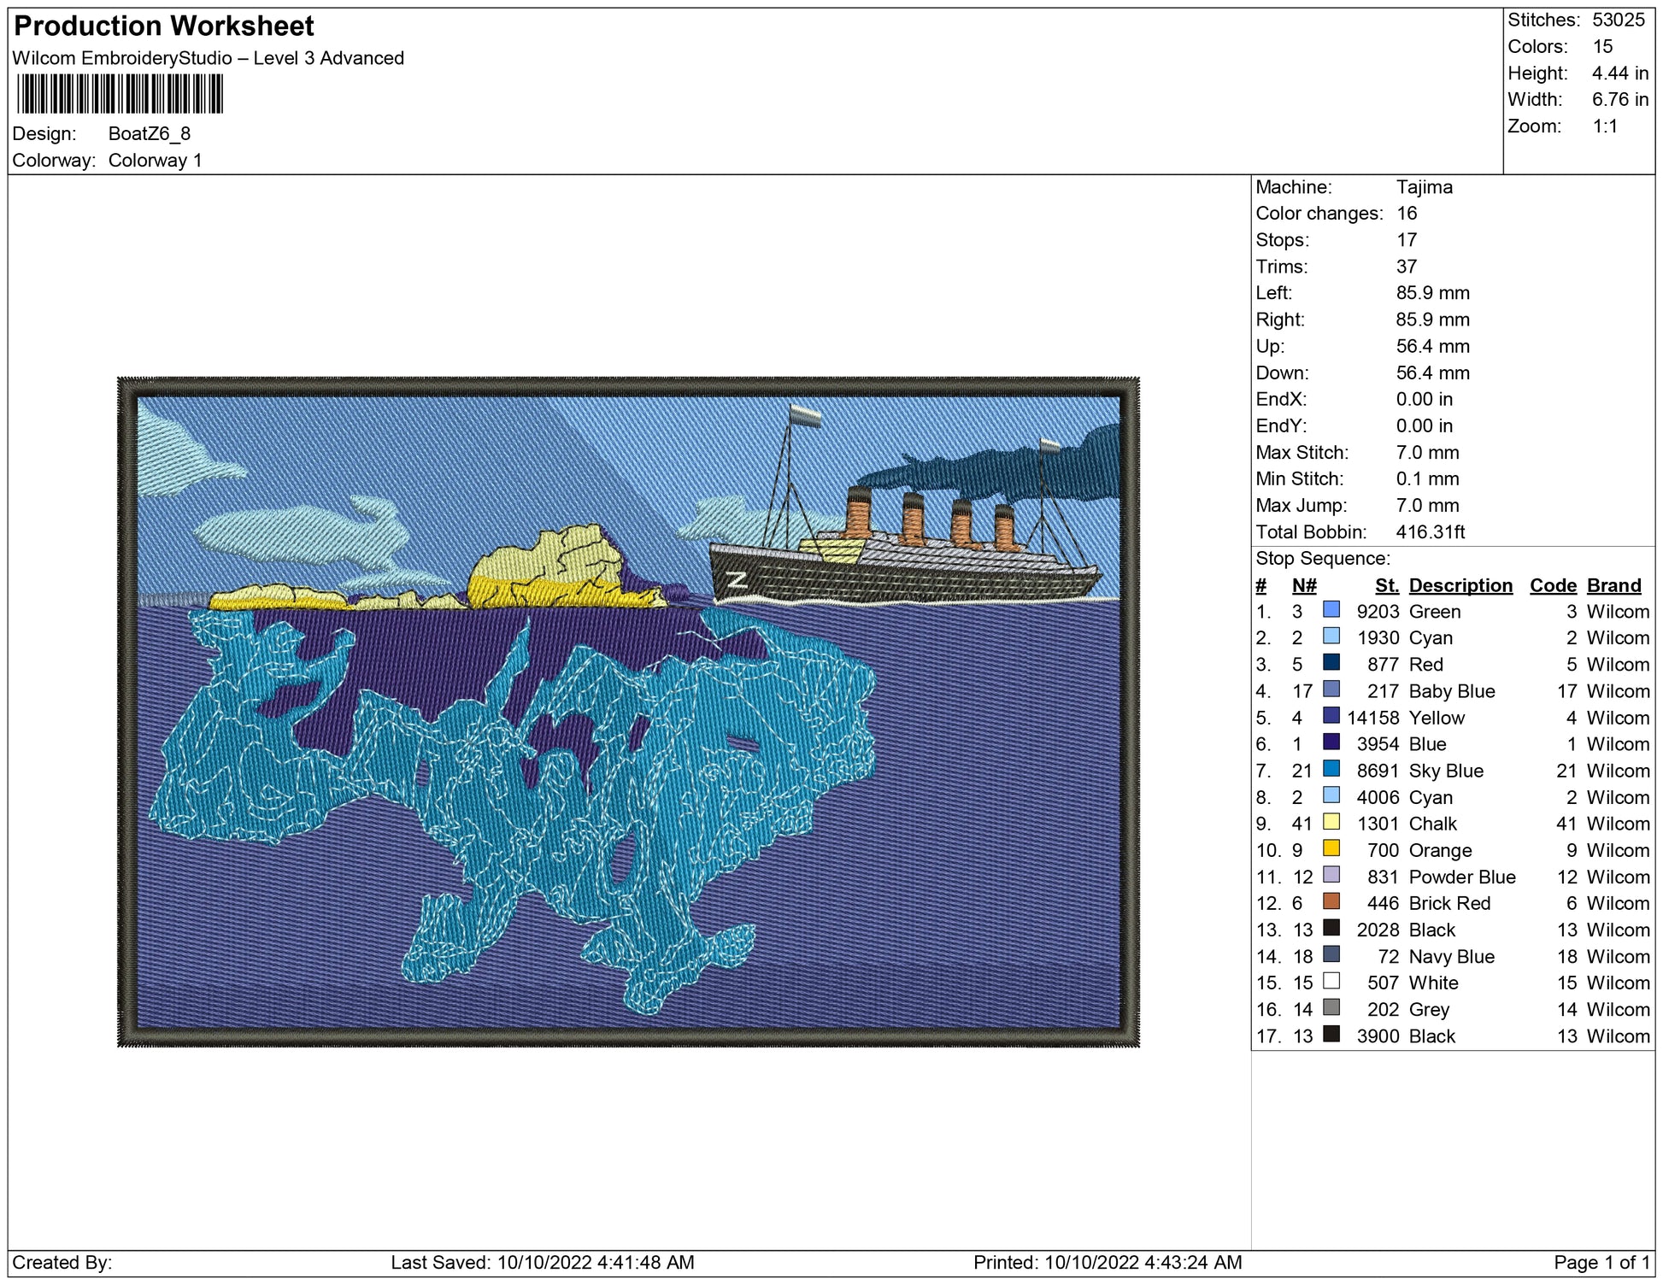The width and height of the screenshot is (1663, 1279).
Task: Click the Baby Blue swatch in stop 4
Action: [1331, 689]
